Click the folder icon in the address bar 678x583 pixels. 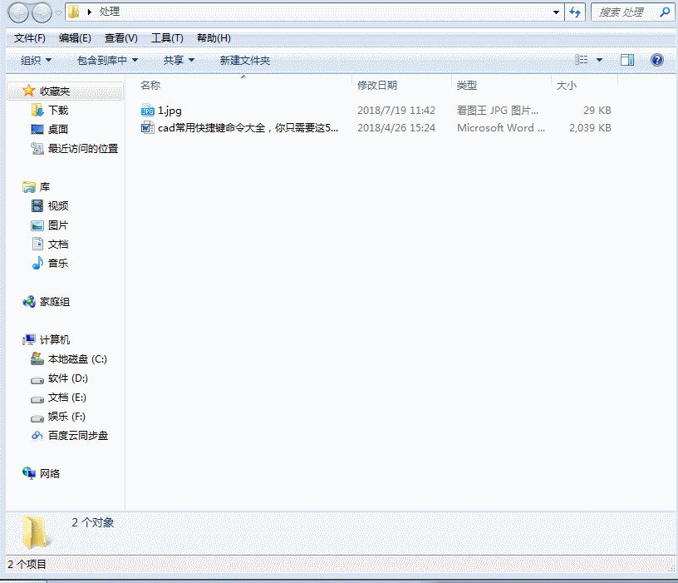(74, 12)
